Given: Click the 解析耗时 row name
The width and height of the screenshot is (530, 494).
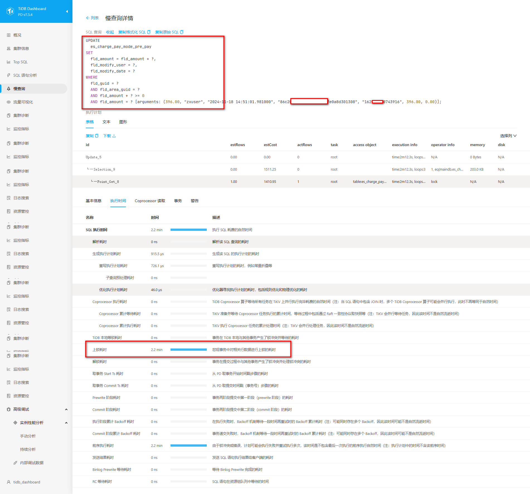Looking at the screenshot, I should (99, 242).
